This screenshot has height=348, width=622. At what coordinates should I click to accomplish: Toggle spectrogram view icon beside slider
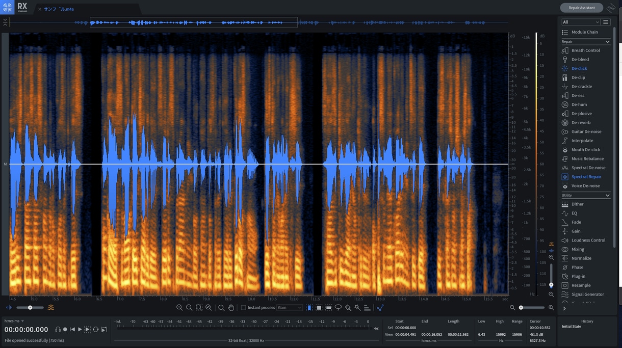pyautogui.click(x=50, y=307)
